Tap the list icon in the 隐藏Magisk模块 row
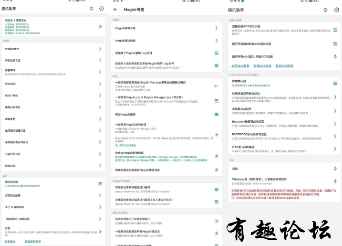The width and height of the screenshot is (342, 246). 217,115
